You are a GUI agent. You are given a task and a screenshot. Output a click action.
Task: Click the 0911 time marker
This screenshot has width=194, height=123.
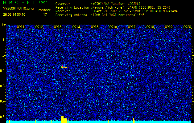pos(20,27)
